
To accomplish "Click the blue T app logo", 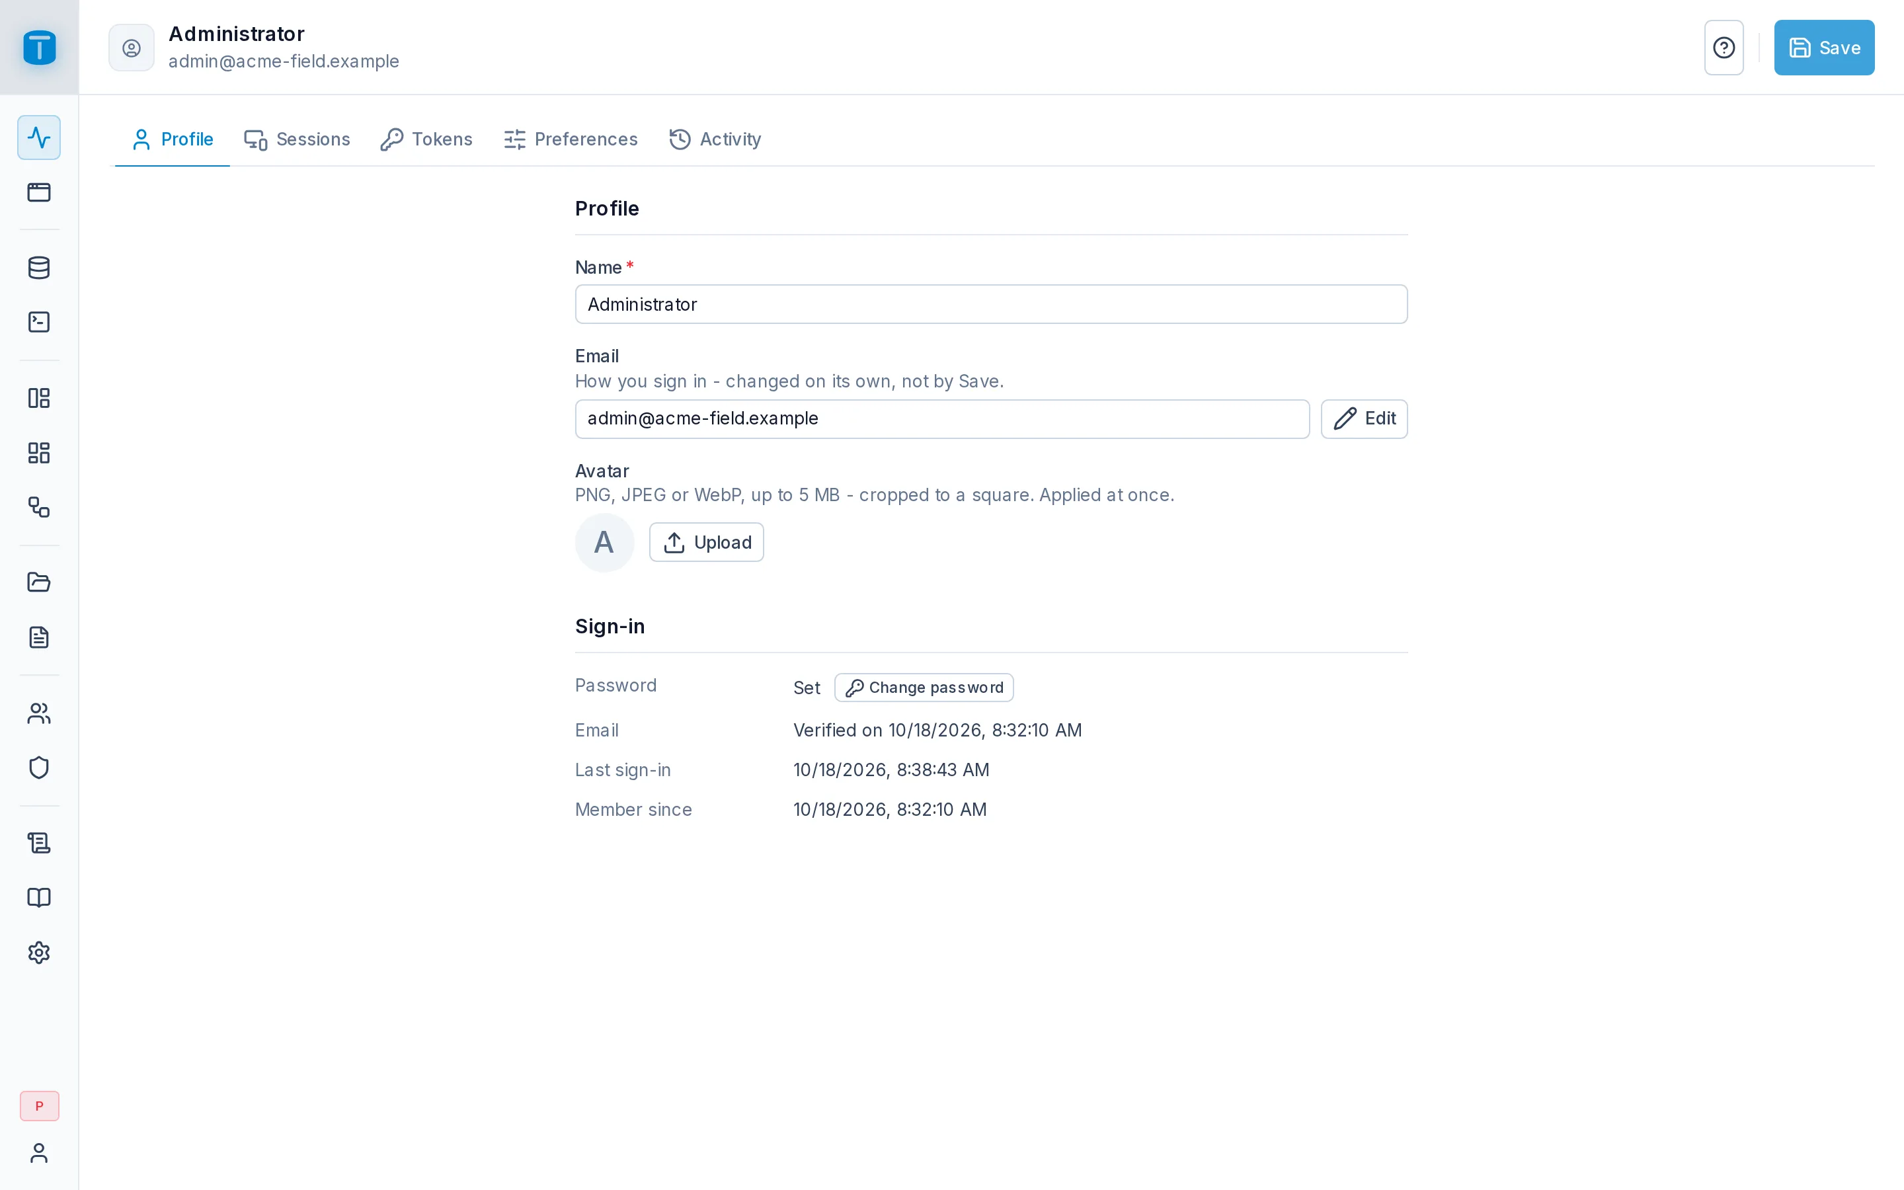I will pyautogui.click(x=40, y=47).
